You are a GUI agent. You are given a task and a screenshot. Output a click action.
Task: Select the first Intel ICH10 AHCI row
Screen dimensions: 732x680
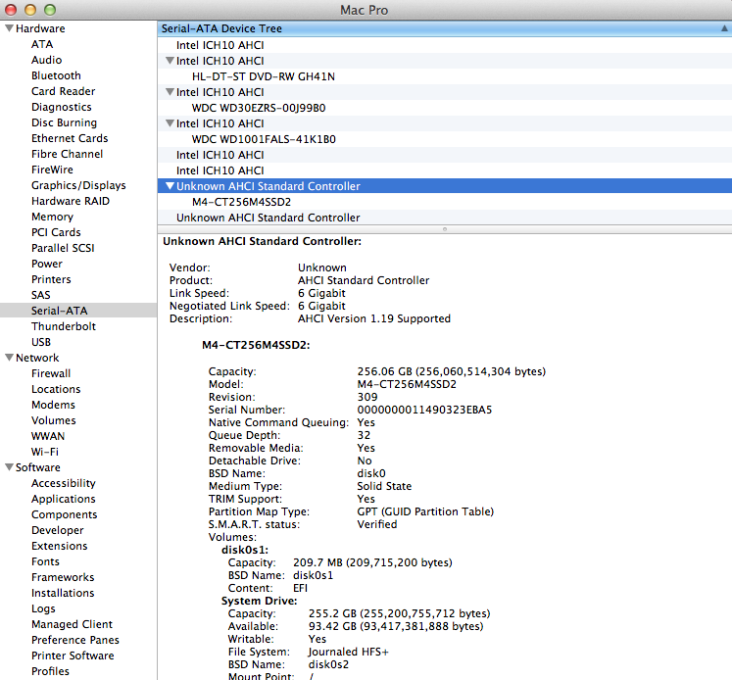[445, 45]
